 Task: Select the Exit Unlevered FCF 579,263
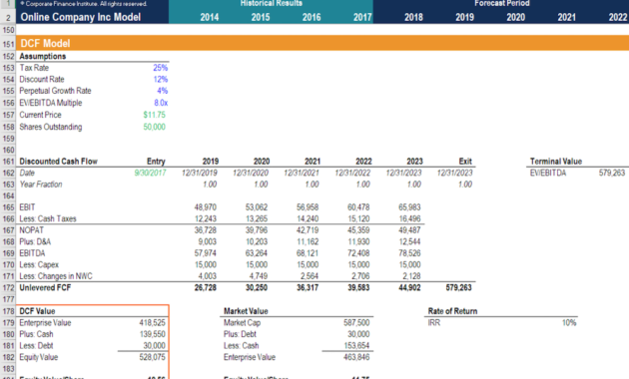point(458,287)
